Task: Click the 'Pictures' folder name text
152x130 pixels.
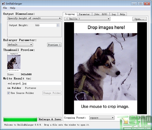Action: pos(31,88)
